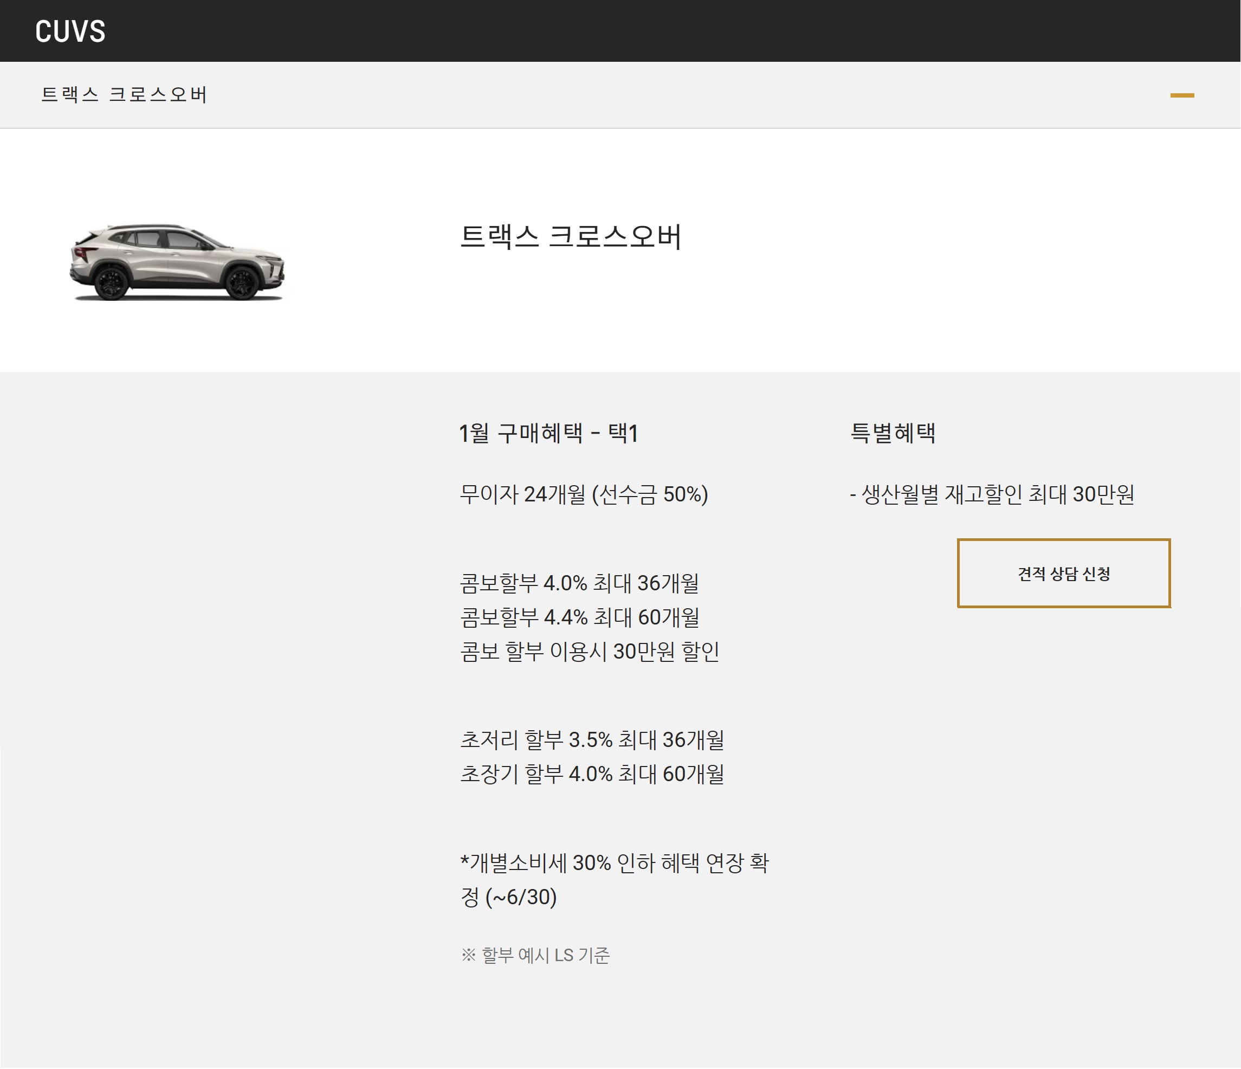Click the 할부 예시 LS 기준 footnote

(545, 955)
